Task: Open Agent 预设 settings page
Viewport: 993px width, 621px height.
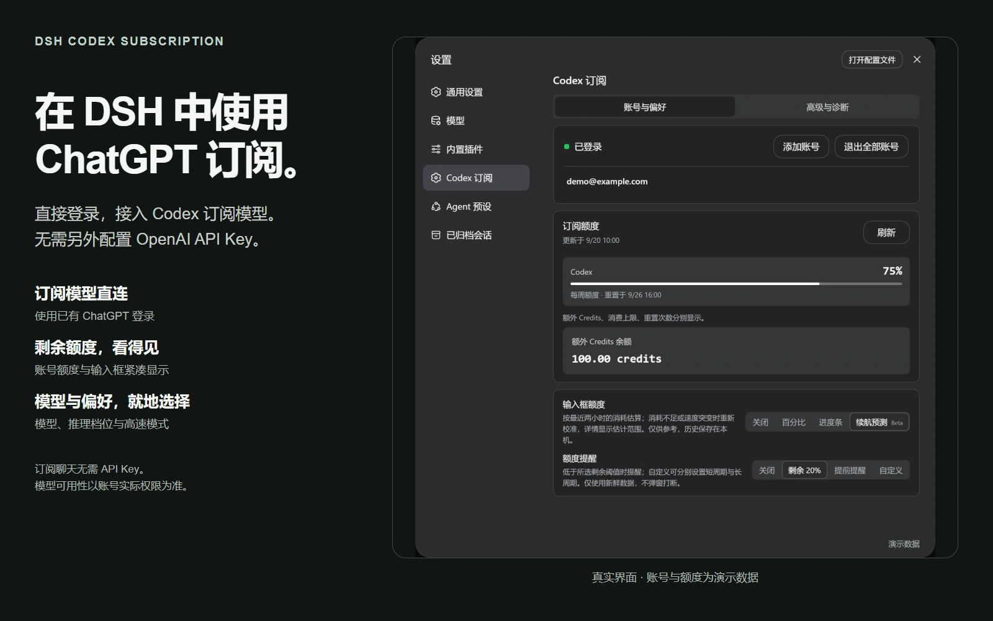Action: click(x=476, y=206)
